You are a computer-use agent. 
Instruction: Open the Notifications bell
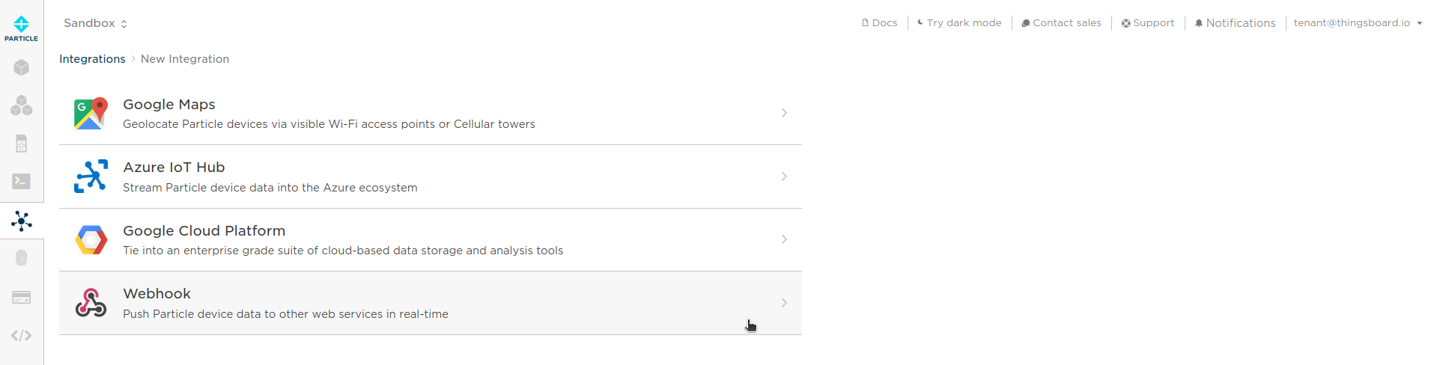[1235, 23]
